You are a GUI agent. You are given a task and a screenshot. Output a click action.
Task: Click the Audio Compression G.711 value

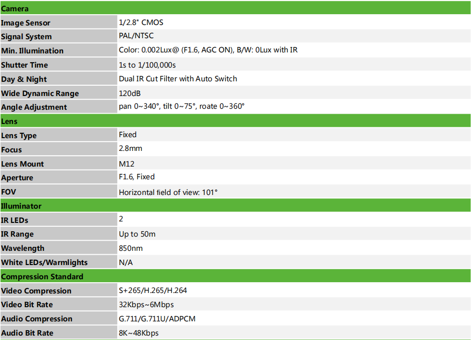(157, 319)
